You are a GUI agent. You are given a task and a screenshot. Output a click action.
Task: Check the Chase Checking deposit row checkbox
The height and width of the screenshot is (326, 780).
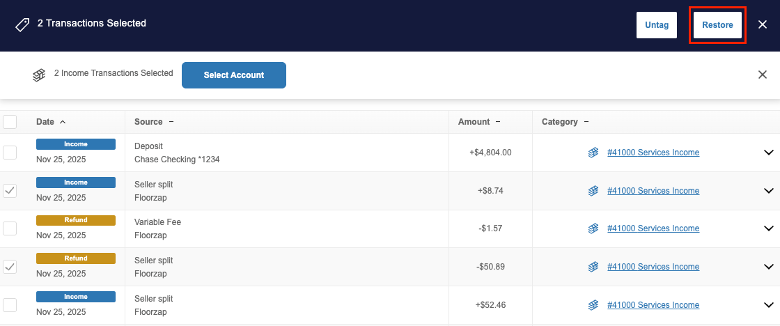[10, 153]
